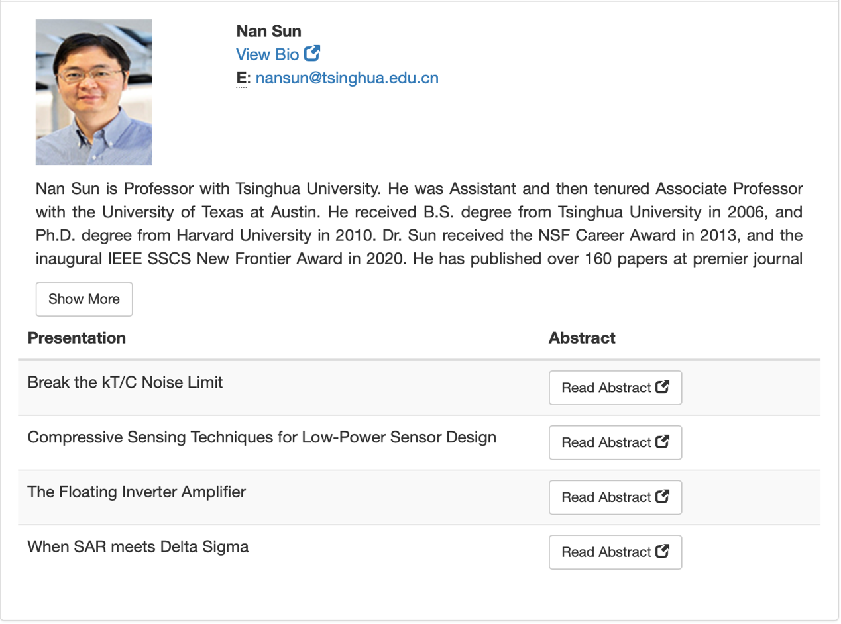
Task: Click Read Abstract for Break the kT/C Noise Limit
Action: (606, 388)
